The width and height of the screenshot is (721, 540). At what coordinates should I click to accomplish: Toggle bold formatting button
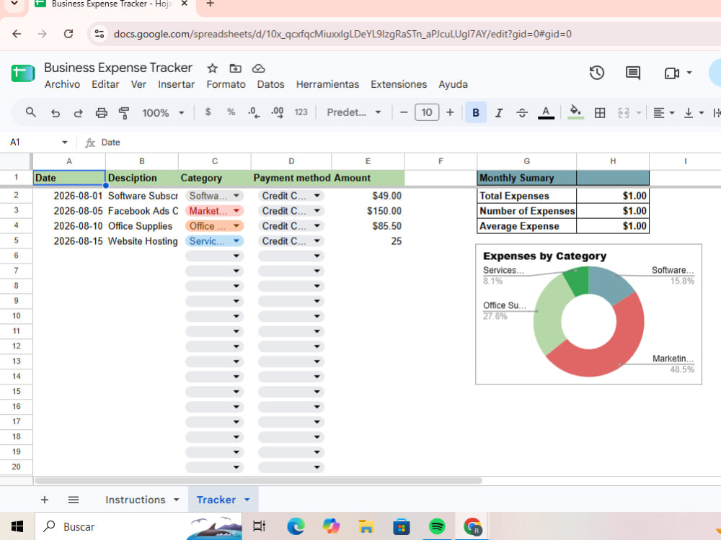pos(476,112)
